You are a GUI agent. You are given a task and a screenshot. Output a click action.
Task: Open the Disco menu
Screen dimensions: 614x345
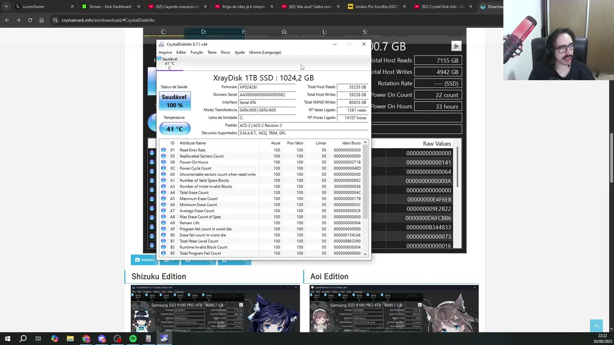[x=225, y=52]
